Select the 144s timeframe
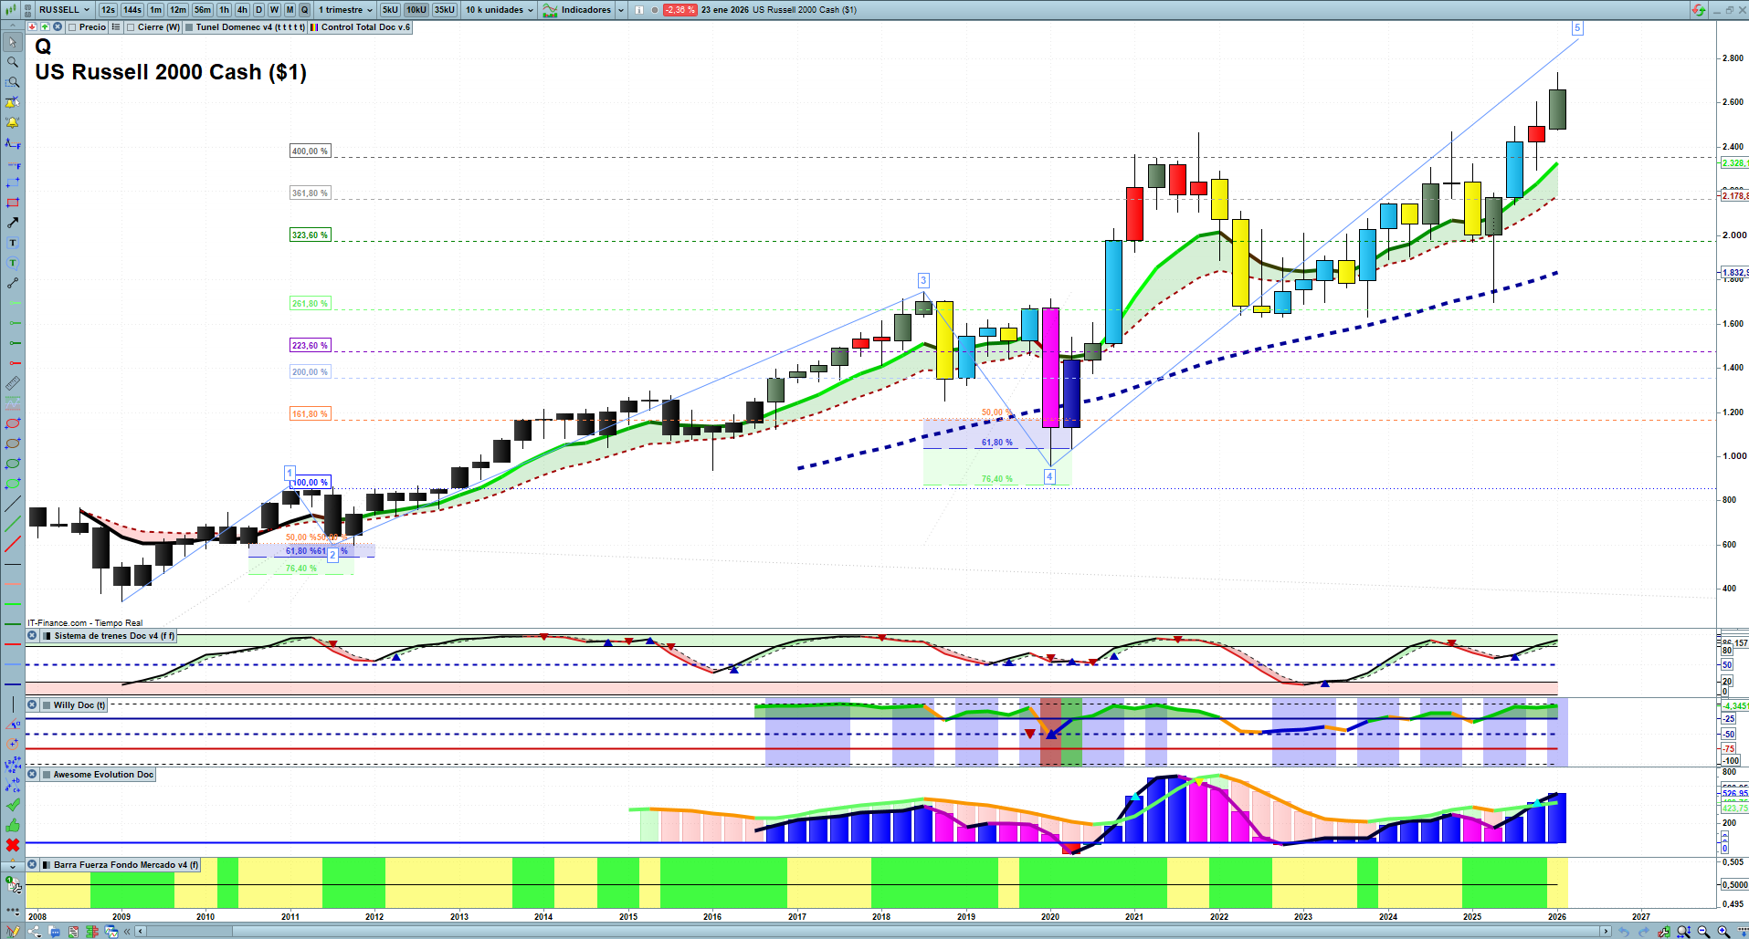Viewport: 1749px width, 939px height. pyautogui.click(x=132, y=10)
